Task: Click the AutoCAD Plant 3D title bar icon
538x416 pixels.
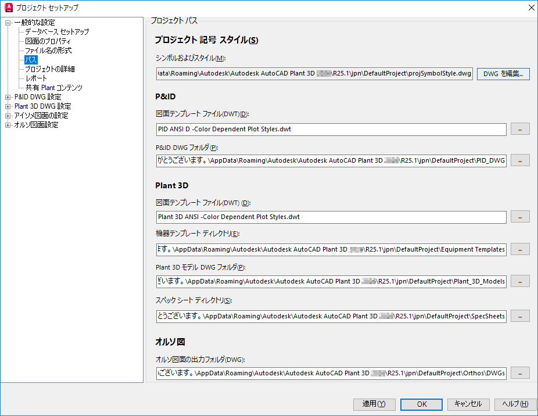Action: (9, 8)
